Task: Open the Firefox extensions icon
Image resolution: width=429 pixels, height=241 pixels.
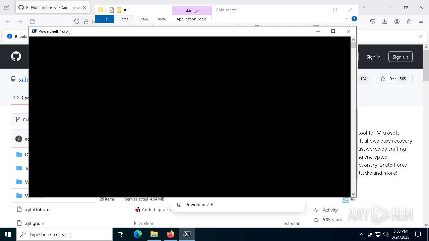Action: click(409, 22)
